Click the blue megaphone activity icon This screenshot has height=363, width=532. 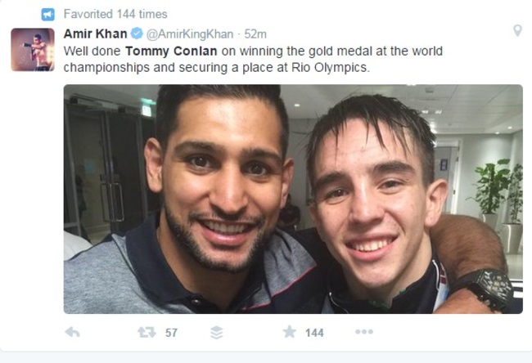(x=47, y=15)
